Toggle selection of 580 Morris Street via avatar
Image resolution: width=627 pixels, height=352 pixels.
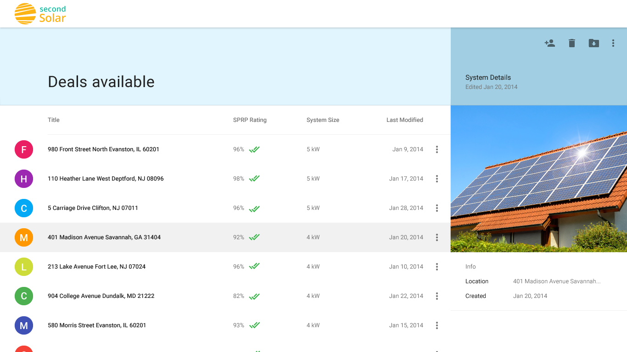24,325
